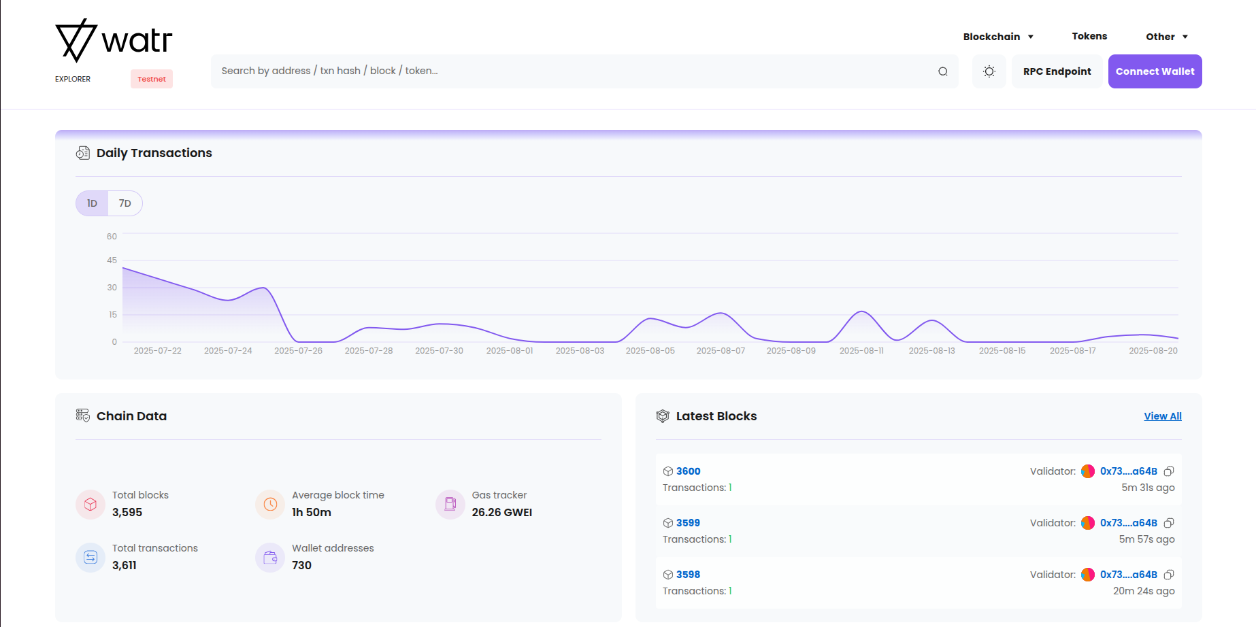This screenshot has height=627, width=1256.
Task: Copy validator address for block 3599
Action: (1169, 523)
